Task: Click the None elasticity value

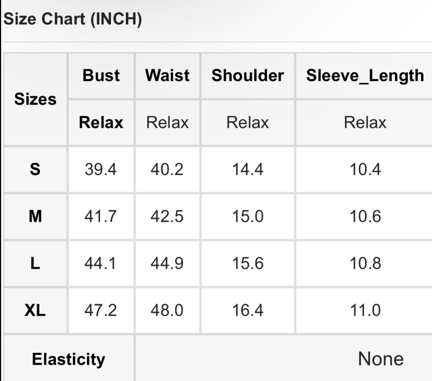Action: [381, 359]
